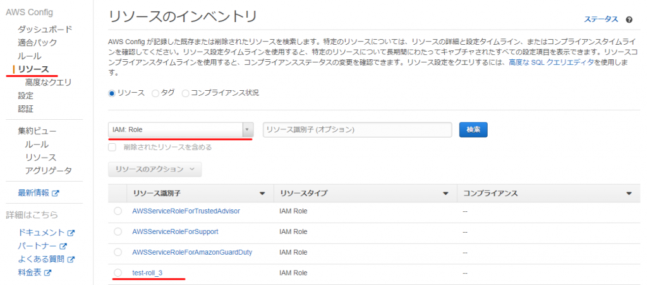Click リソースのインベントリ page heading
Viewport: 647px width, 285px height.
pos(183,17)
